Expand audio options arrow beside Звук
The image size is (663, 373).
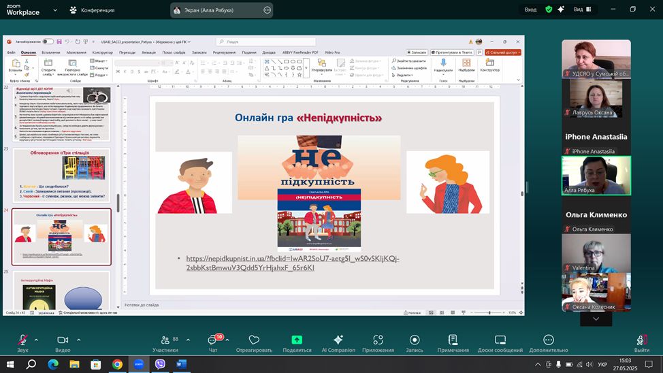[36, 340]
